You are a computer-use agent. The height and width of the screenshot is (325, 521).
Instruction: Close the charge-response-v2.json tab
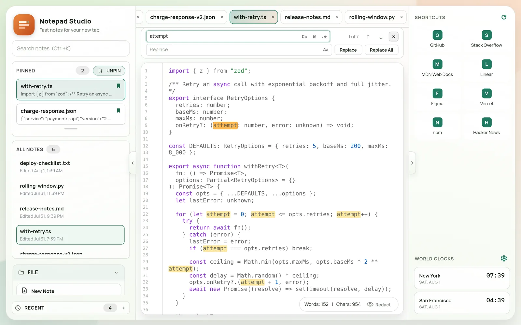222,17
